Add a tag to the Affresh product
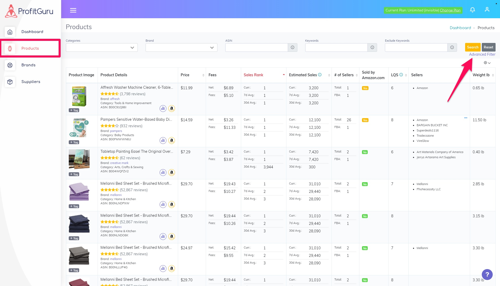The height and width of the screenshot is (286, 500). pos(74,110)
